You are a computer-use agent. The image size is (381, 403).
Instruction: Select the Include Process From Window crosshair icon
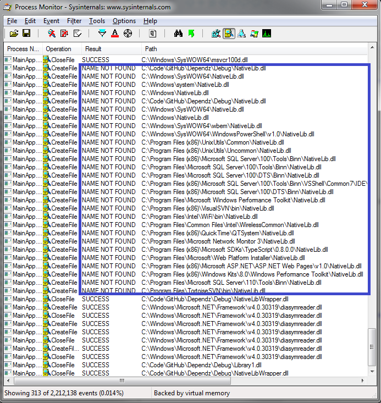128,34
